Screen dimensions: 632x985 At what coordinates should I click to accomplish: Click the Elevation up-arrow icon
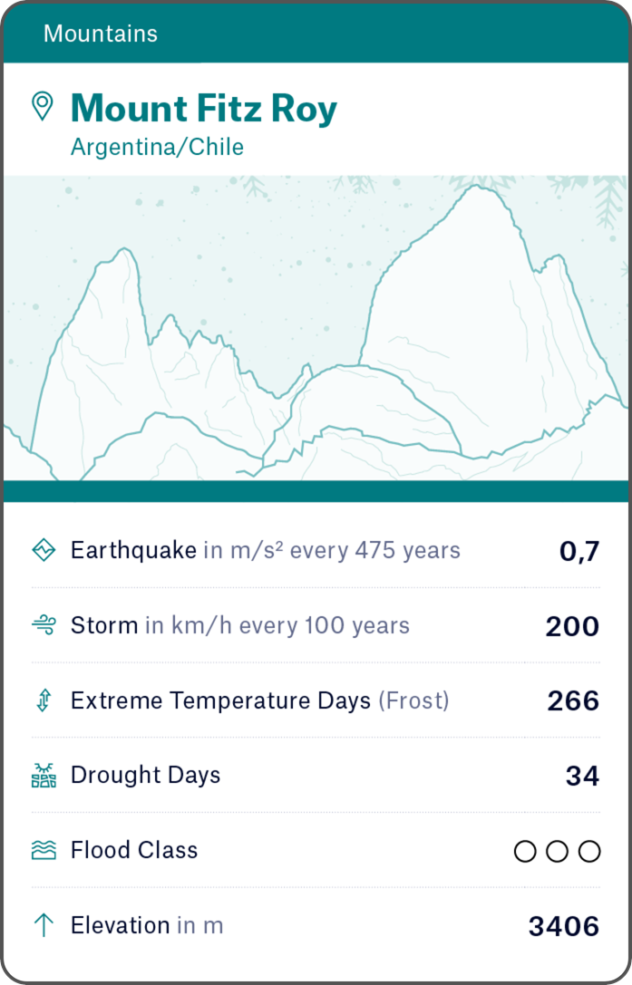(44, 925)
